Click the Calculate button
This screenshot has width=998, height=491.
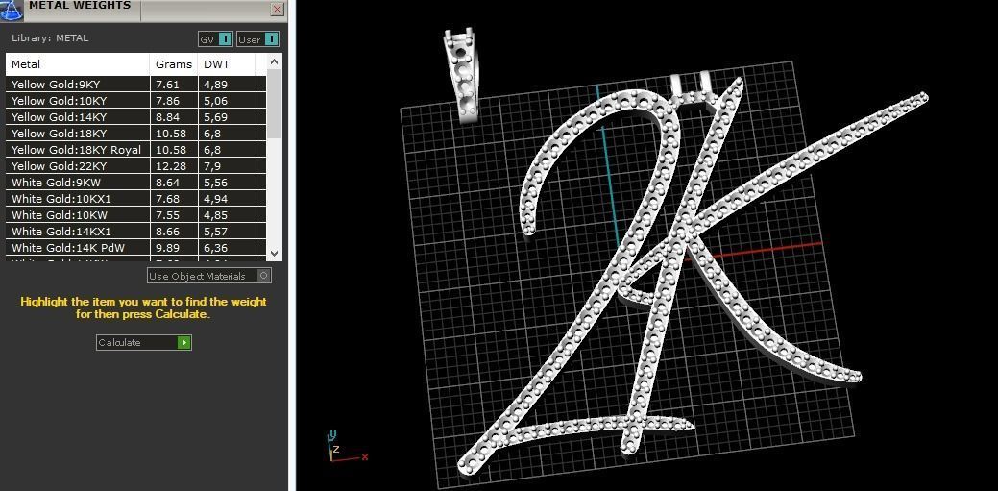[144, 343]
